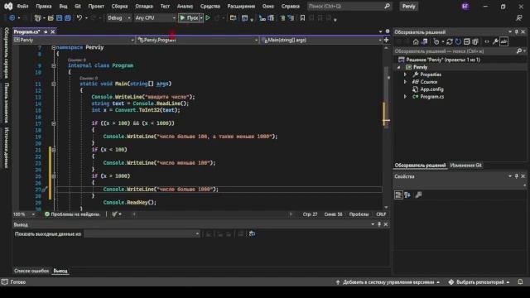Expand the Properties node in Solution Explorer
Screen dimensions: 530x298
click(x=405, y=74)
